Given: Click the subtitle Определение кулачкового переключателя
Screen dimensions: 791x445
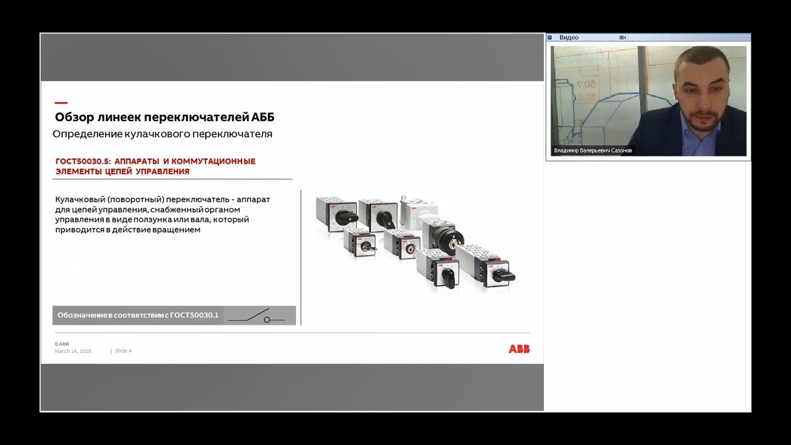Looking at the screenshot, I should (x=163, y=133).
